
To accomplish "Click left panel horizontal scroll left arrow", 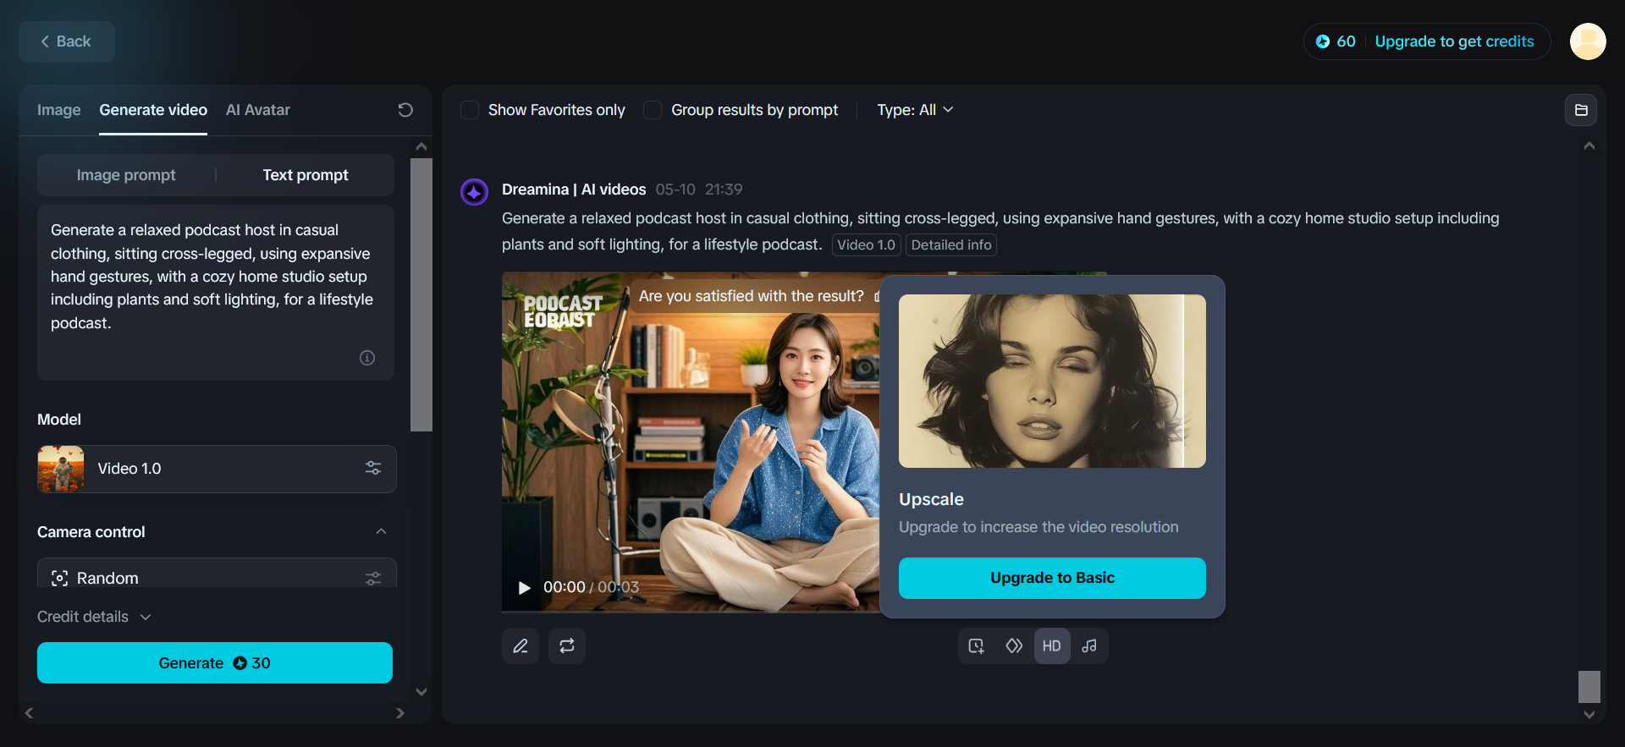I will 29,713.
